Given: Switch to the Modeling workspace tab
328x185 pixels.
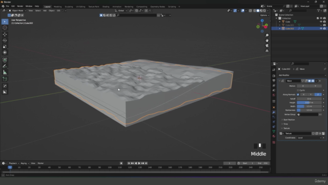Looking at the screenshot, I should pyautogui.click(x=58, y=7).
